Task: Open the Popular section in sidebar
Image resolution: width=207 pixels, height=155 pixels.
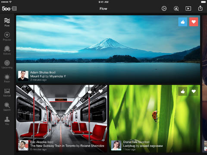Action: (7, 36)
